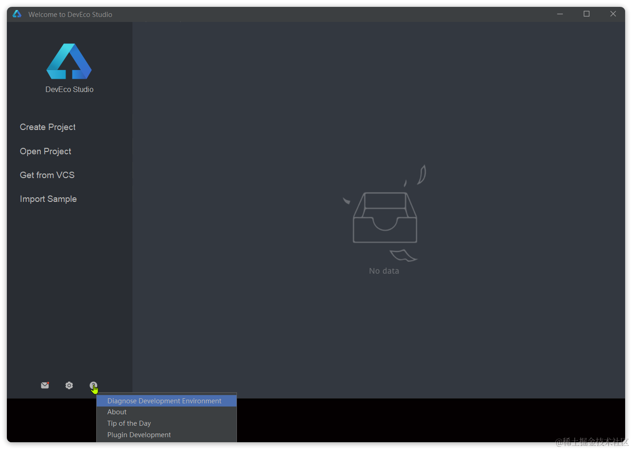
Task: Click the small DevEco icon in title bar
Action: pos(17,14)
